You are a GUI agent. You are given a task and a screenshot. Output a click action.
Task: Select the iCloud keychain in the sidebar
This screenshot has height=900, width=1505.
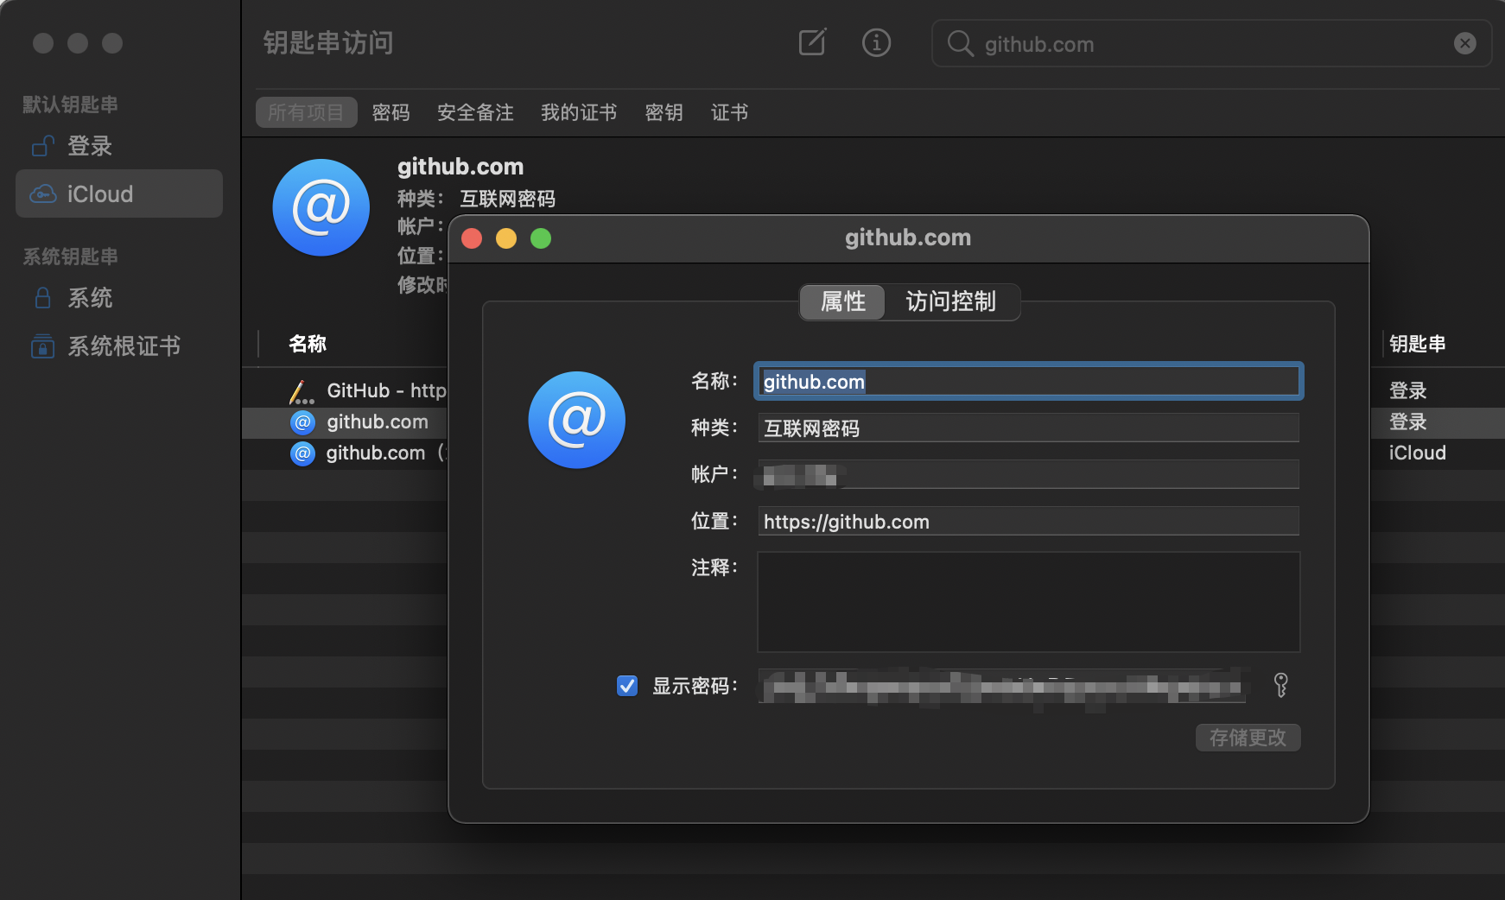click(x=119, y=194)
